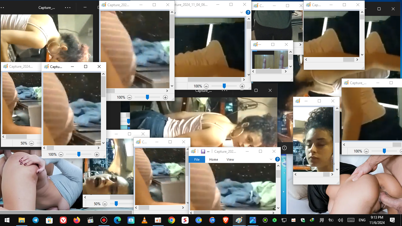This screenshot has width=402, height=226.
Task: Open the File menu in Paint
Action: click(x=197, y=159)
